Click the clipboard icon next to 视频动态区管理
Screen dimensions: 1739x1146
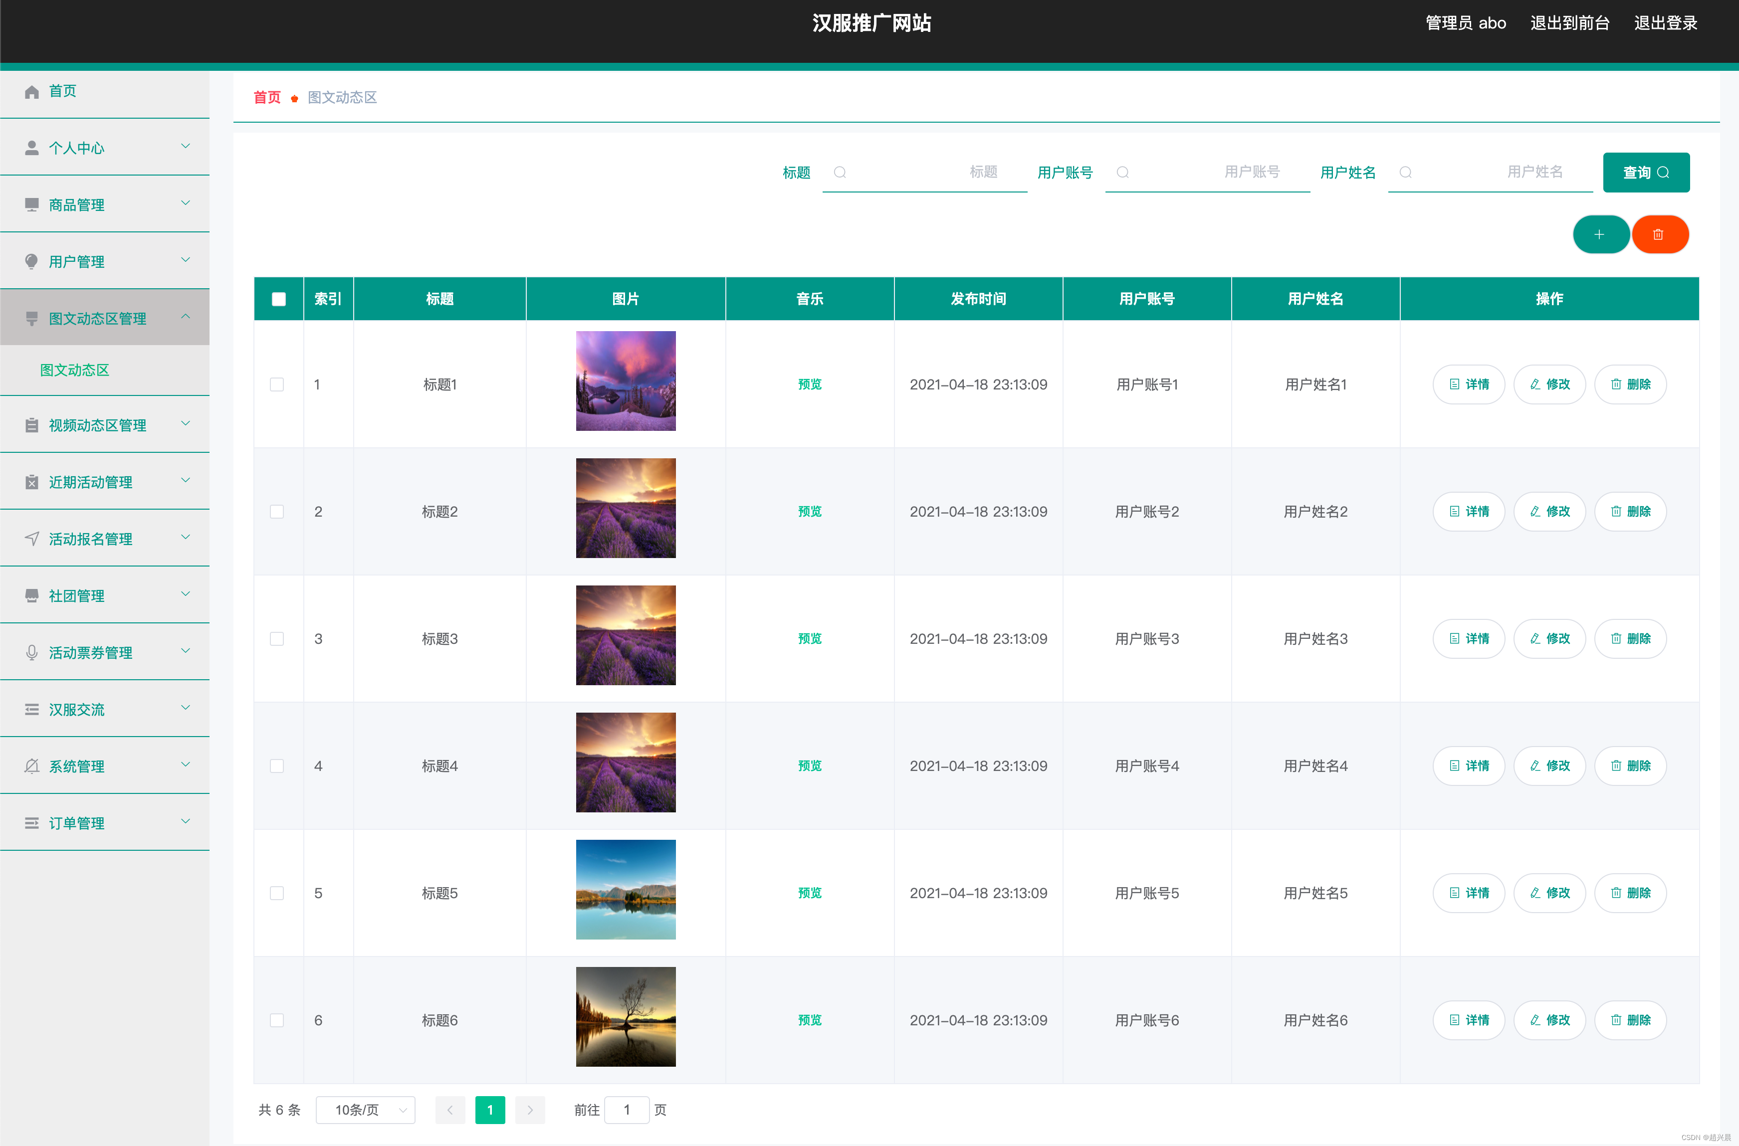31,425
